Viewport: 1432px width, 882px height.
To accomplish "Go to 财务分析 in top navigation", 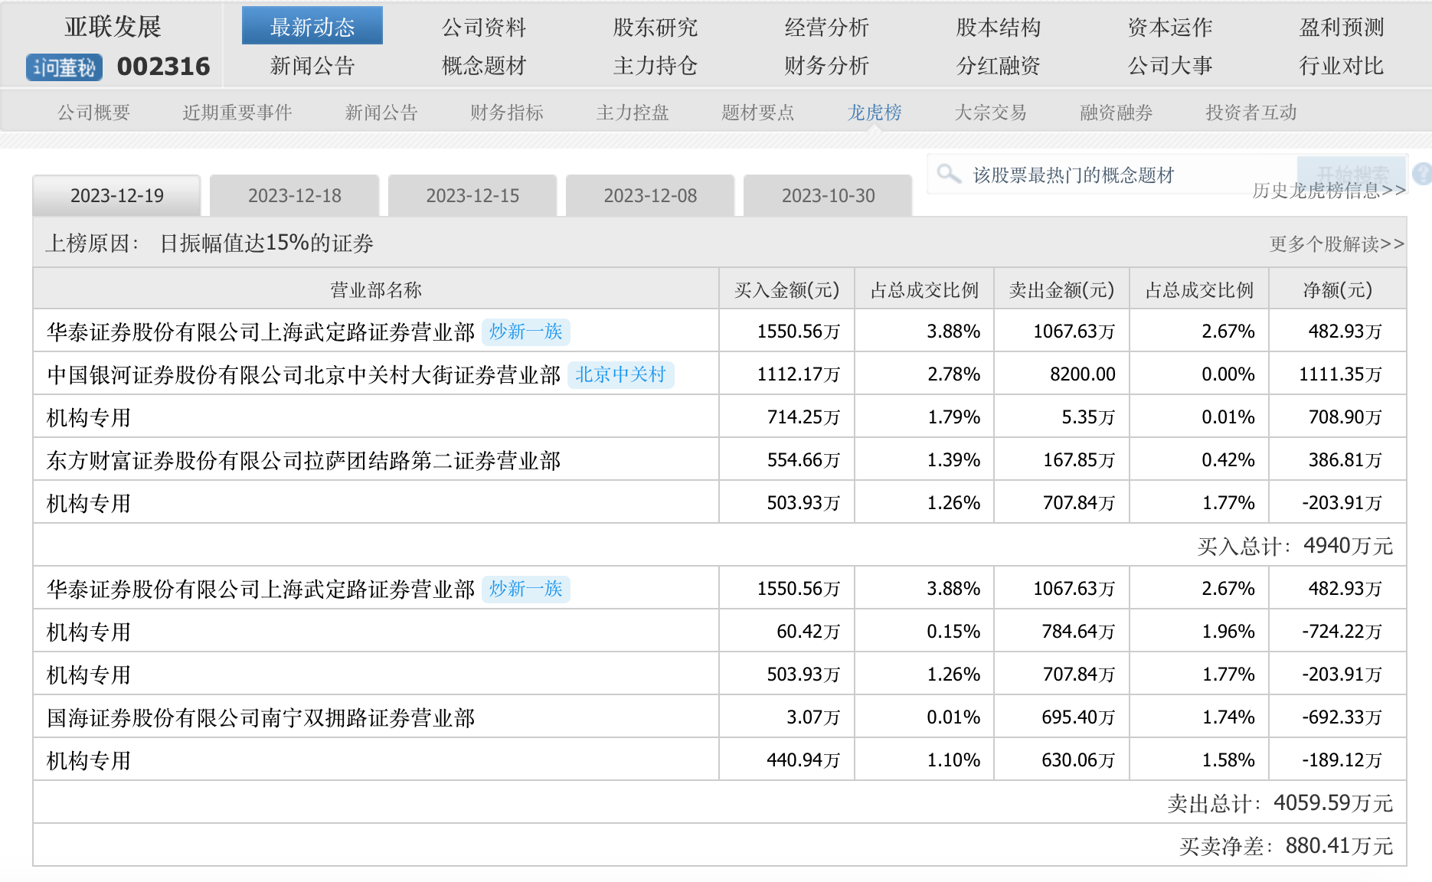I will point(826,66).
